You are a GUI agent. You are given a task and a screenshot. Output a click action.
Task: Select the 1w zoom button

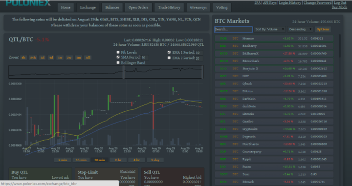(60, 58)
